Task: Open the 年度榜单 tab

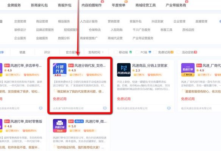Action: (x=119, y=5)
